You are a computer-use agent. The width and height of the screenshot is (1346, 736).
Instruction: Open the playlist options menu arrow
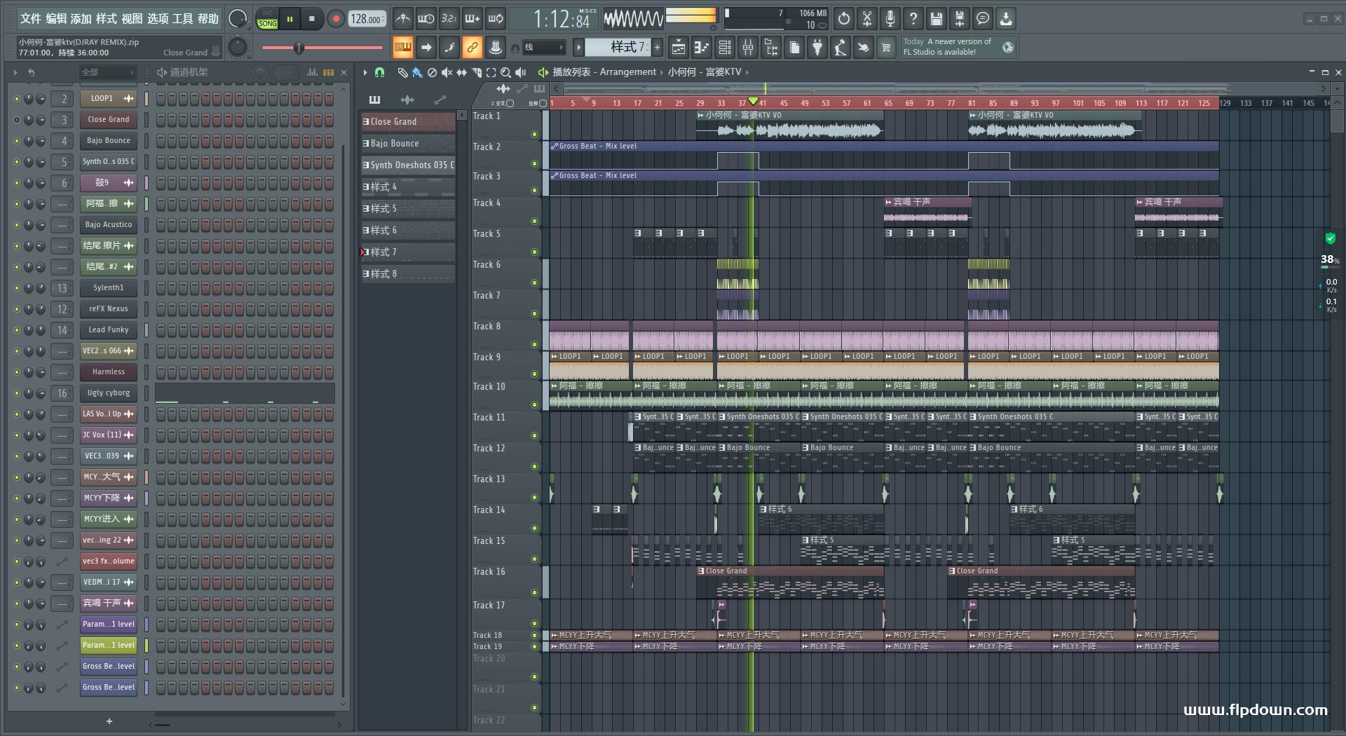click(x=365, y=72)
